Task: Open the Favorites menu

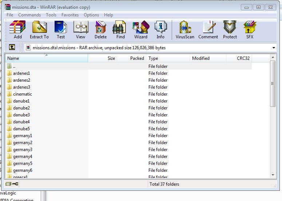Action: click(70, 15)
